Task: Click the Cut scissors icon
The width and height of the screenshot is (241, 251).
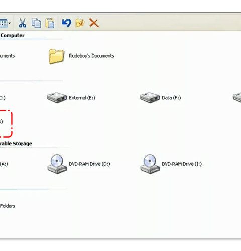Action: pos(22,23)
